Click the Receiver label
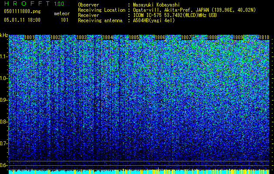The height and width of the screenshot is (174, 274). coord(88,15)
